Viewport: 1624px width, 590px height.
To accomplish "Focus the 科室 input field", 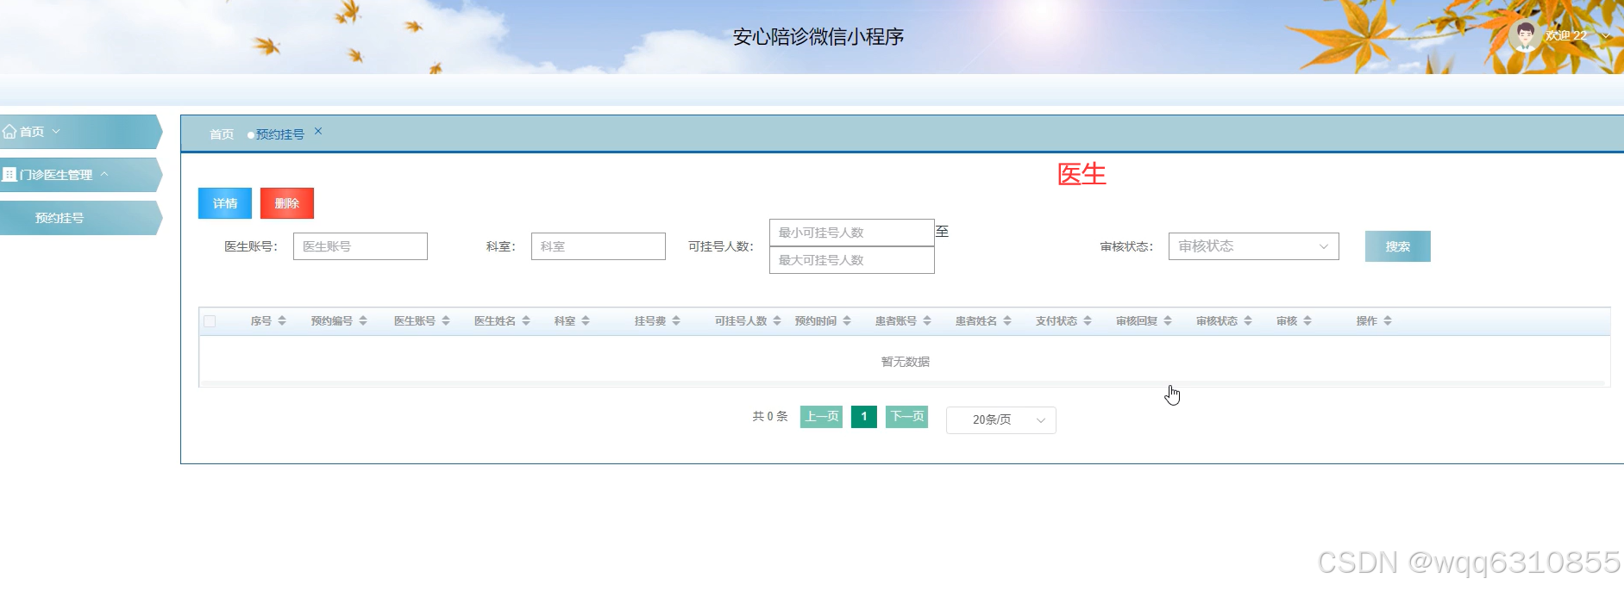I will pos(599,246).
